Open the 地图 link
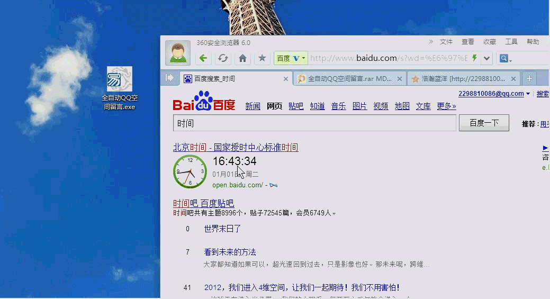This screenshot has height=299, width=550. [402, 106]
